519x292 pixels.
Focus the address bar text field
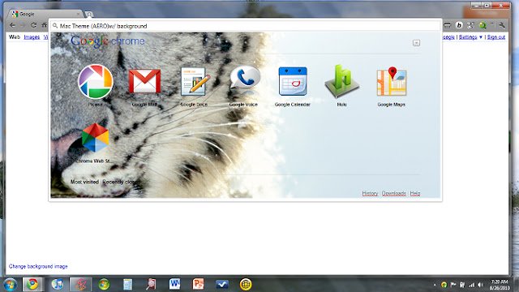coord(247,26)
